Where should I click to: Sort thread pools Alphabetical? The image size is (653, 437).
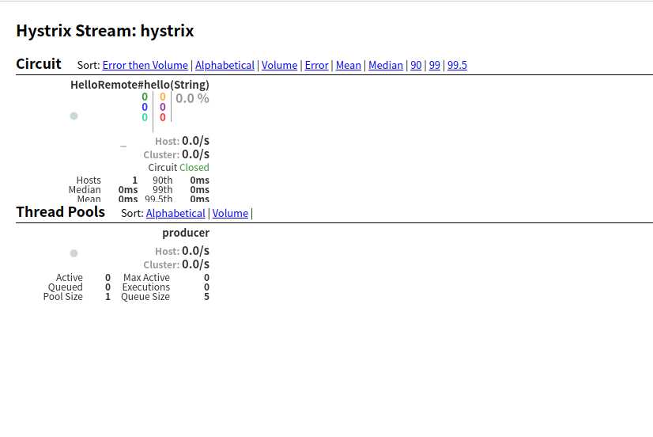click(176, 213)
